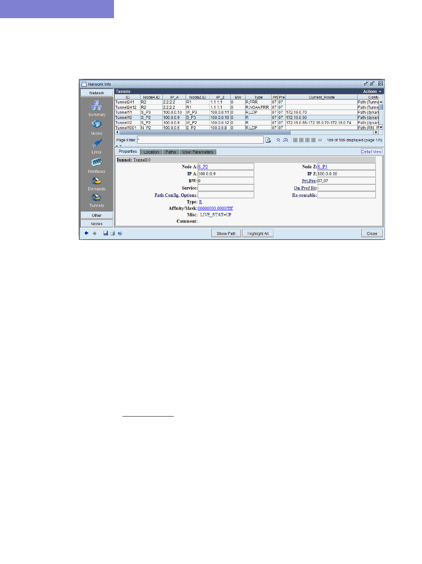Sort by the NodeA.ID column header
This screenshot has width=422, height=564.
[152, 97]
